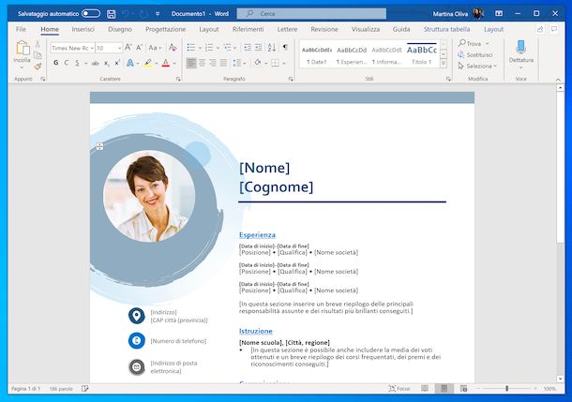The width and height of the screenshot is (572, 402).
Task: Toggle Salvataggio automatico switch
Action: coord(91,13)
